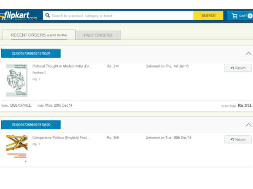Click the author name Pantham T

[x=39, y=73]
